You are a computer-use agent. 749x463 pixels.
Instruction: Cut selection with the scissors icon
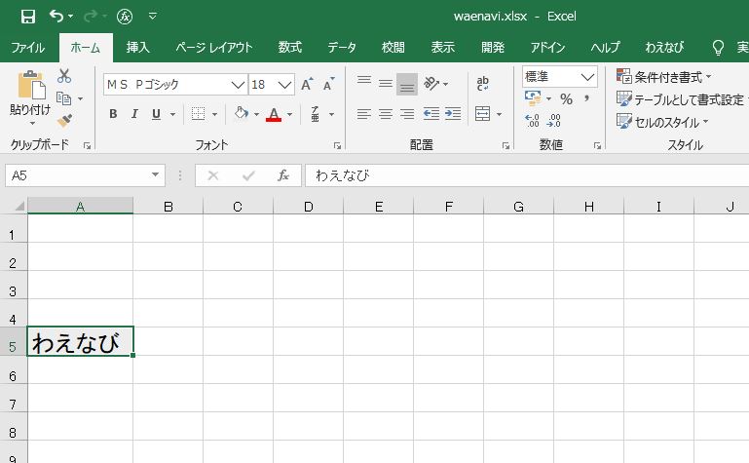pyautogui.click(x=64, y=76)
